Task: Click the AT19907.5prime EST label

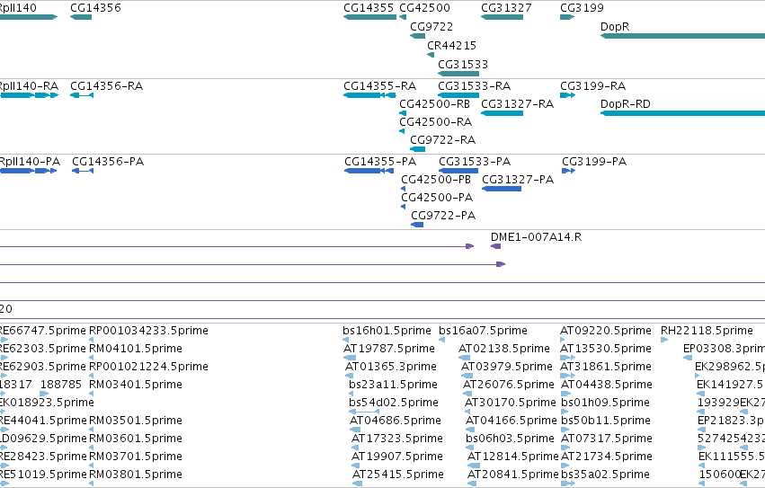Action: (397, 457)
